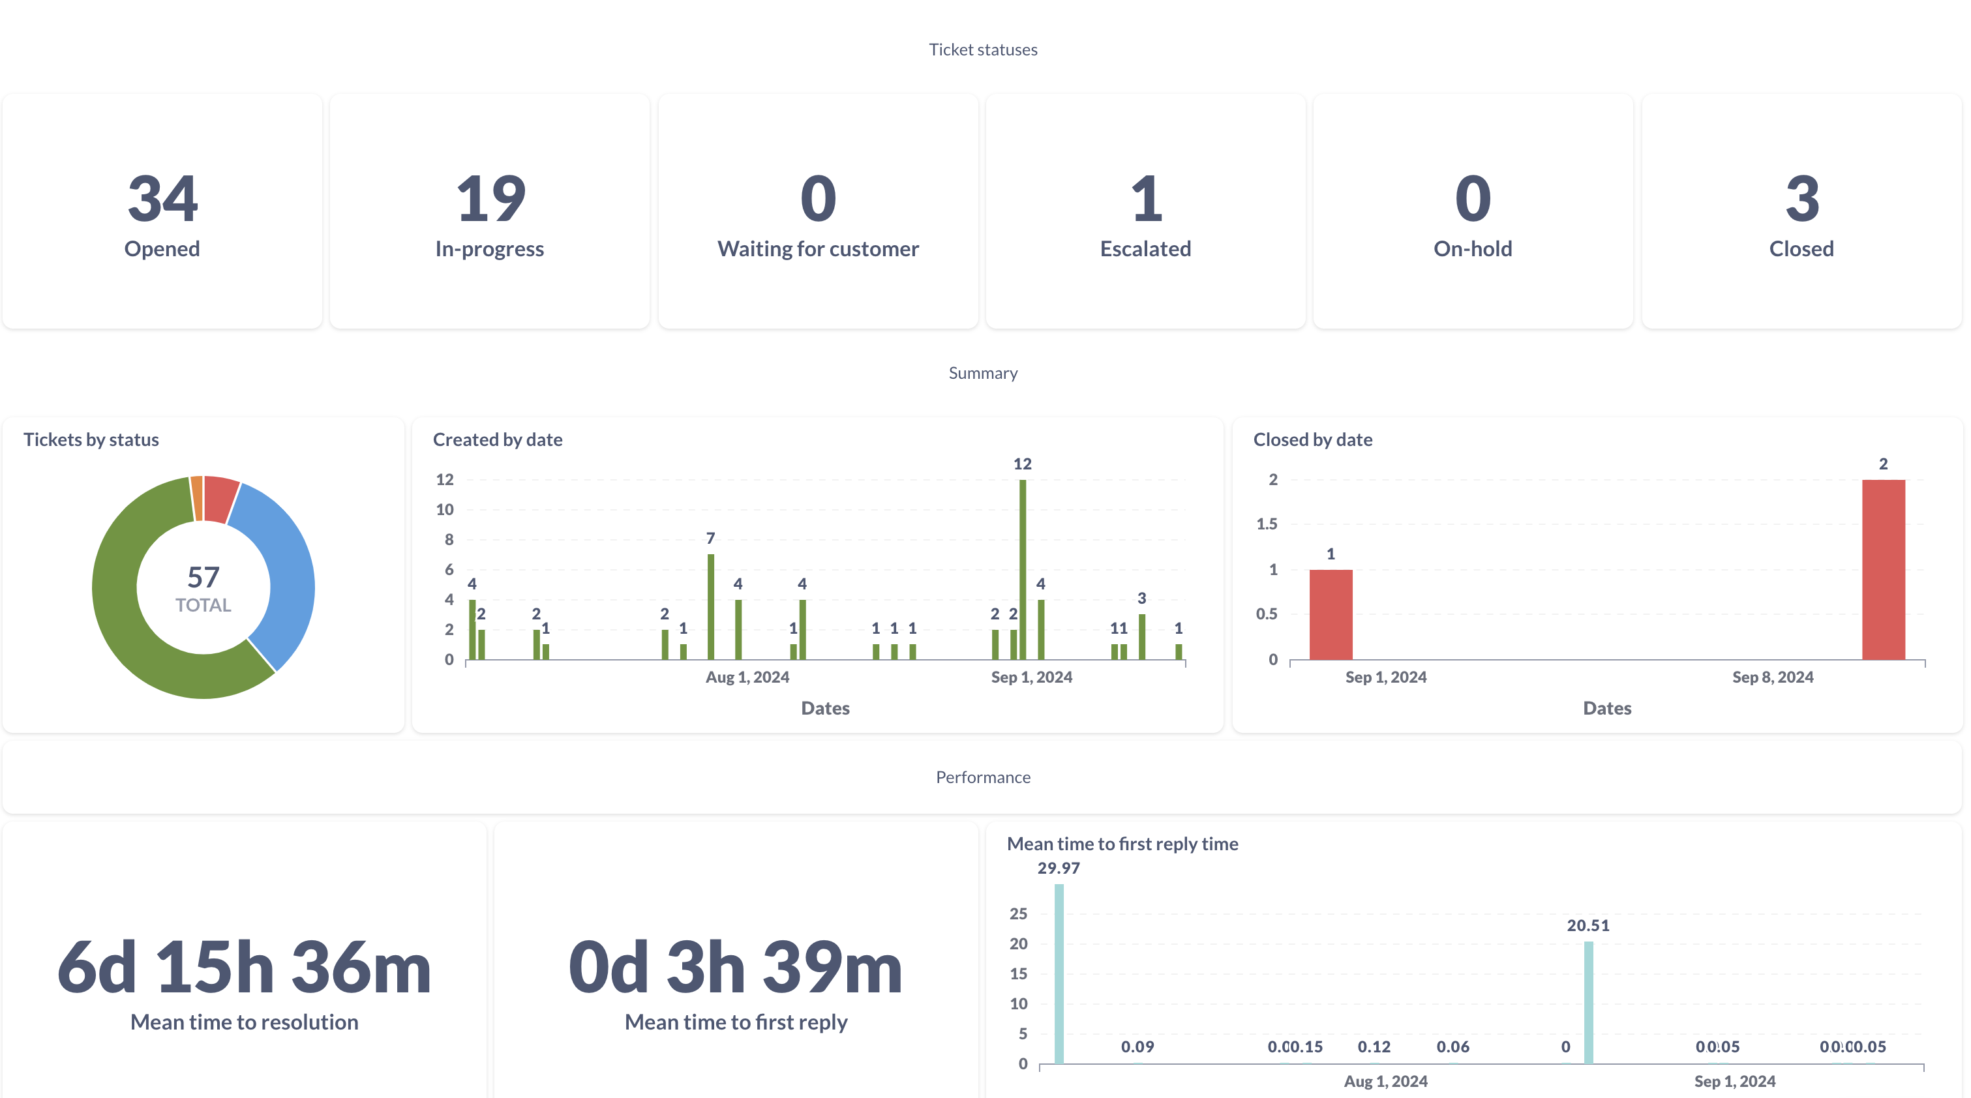Select the red bar labeled 2

[1883, 569]
